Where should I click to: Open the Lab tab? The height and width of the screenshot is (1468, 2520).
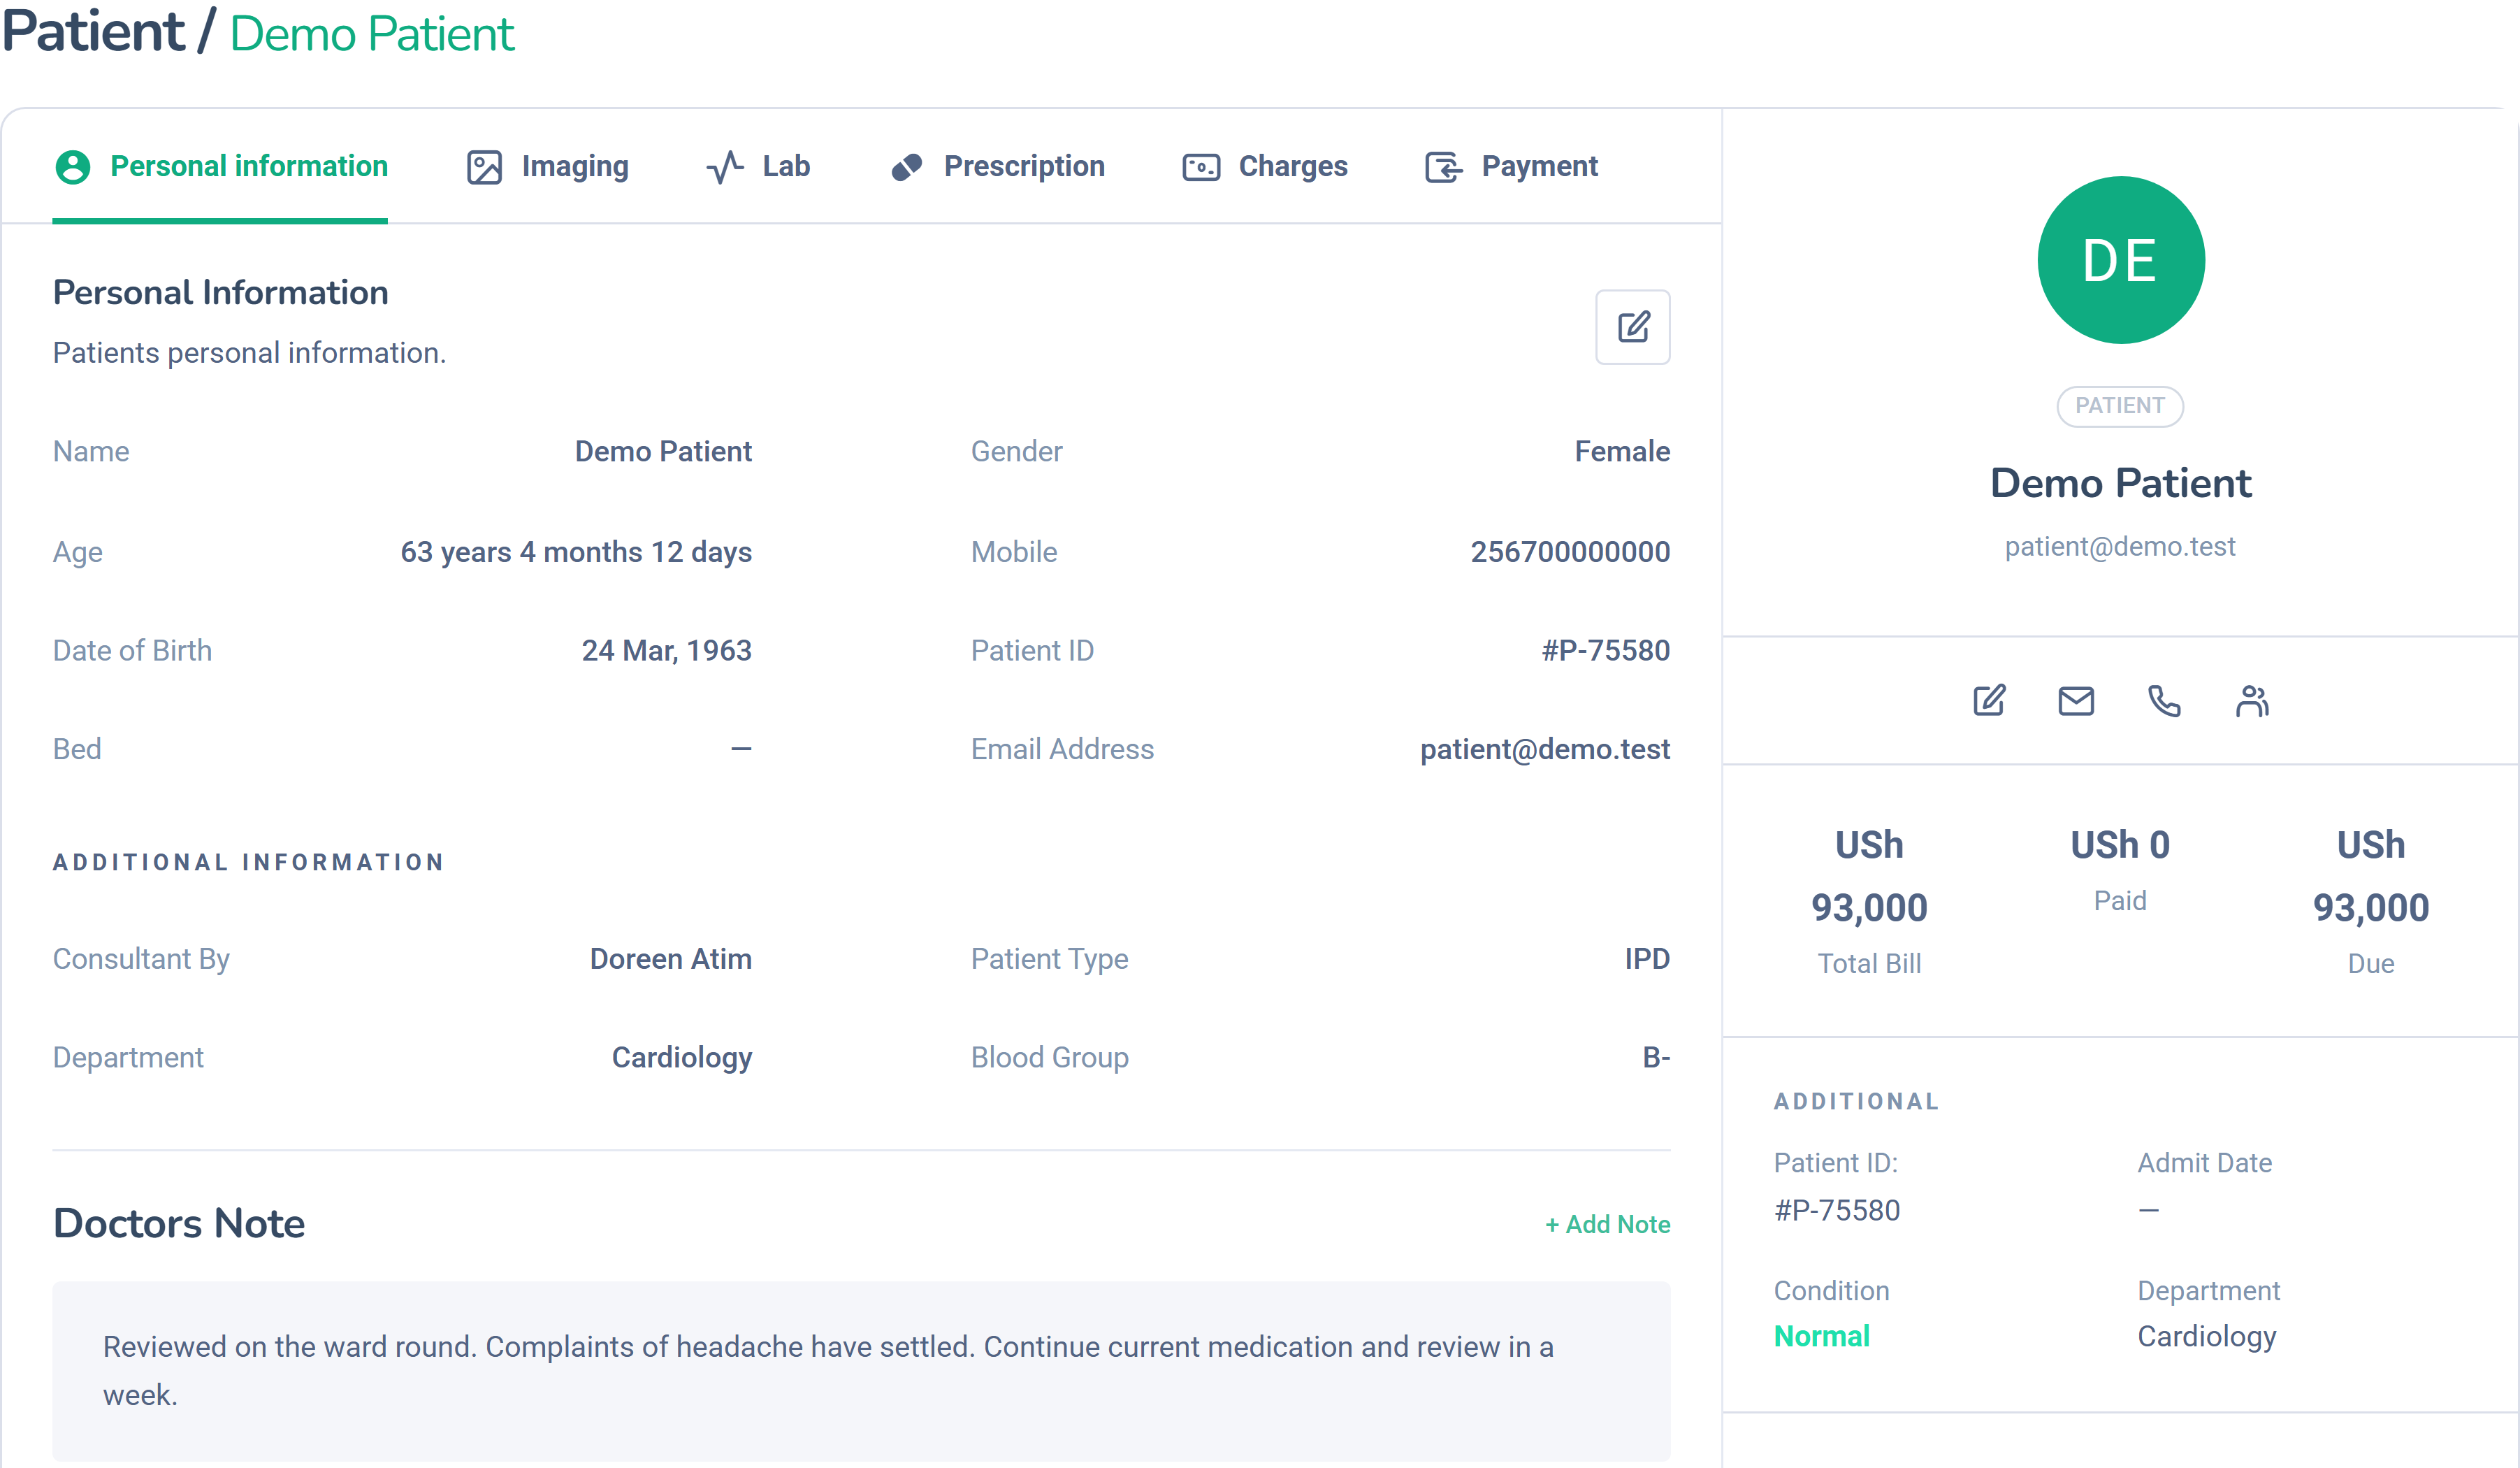(758, 166)
